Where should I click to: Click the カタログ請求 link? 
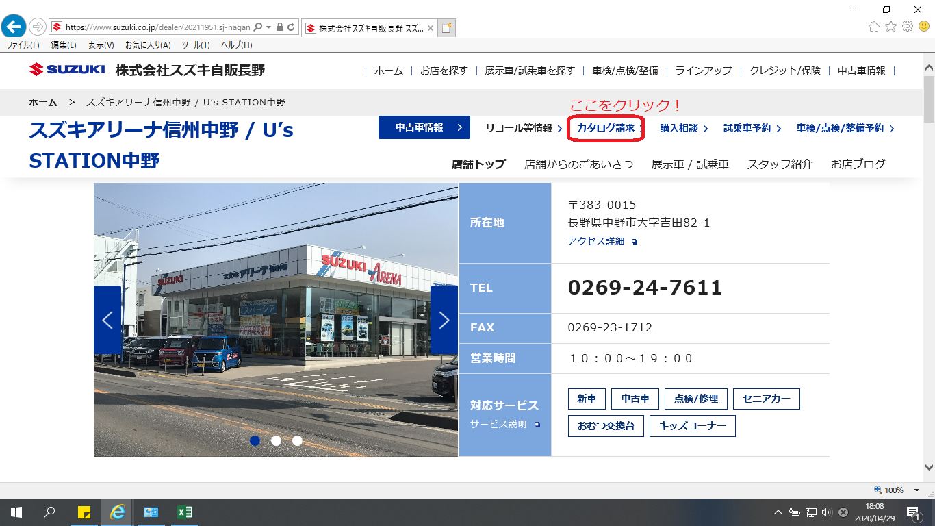606,128
